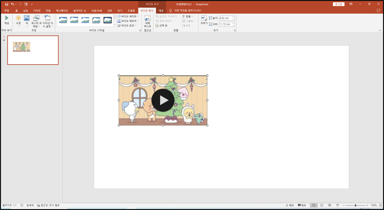Click the '어떤 작업을 원하시나요?' search box
Image resolution: width=384 pixels, height=210 pixels.
tap(188, 10)
